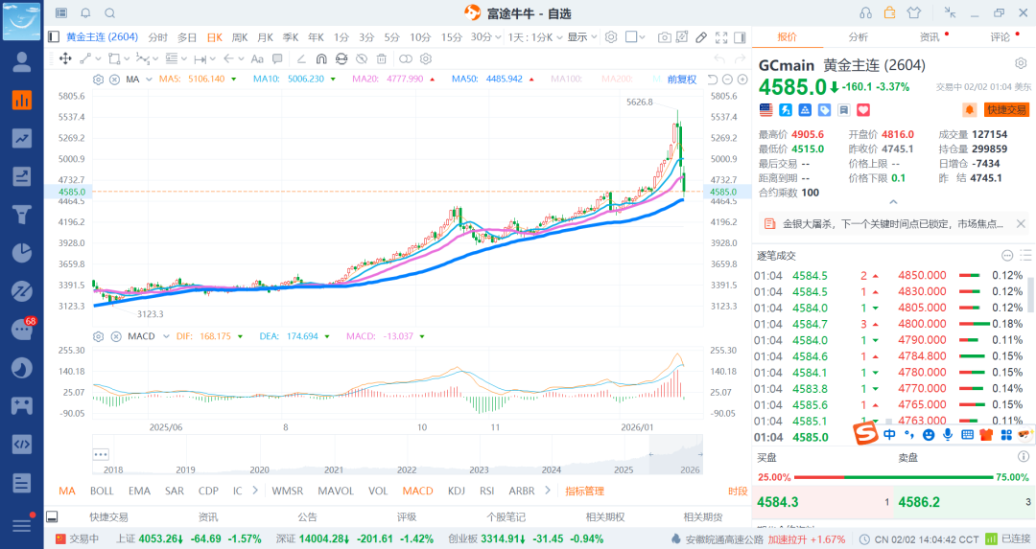Open 指标管理 indicator management
1036x549 pixels.
point(585,491)
